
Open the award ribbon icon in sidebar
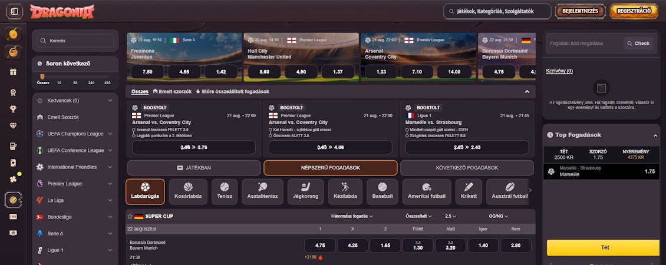[x=13, y=92]
